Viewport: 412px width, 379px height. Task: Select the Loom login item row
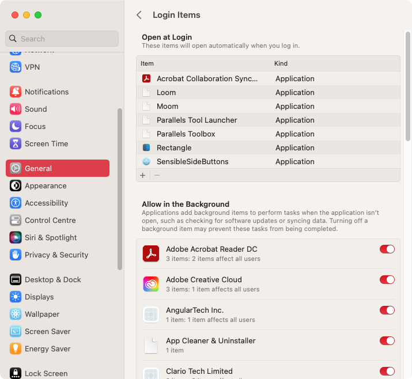pos(268,93)
